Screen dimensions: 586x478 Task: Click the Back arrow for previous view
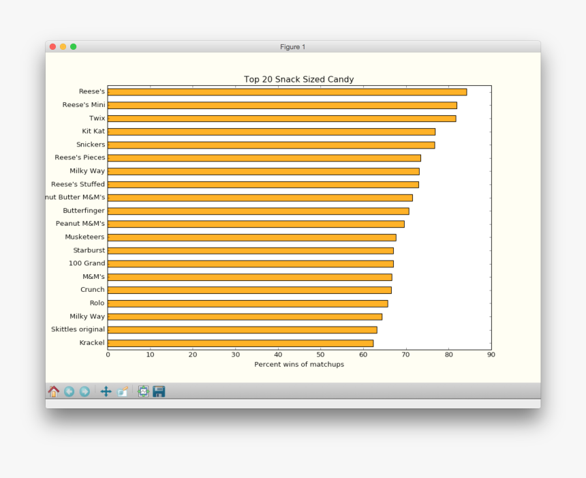point(69,391)
